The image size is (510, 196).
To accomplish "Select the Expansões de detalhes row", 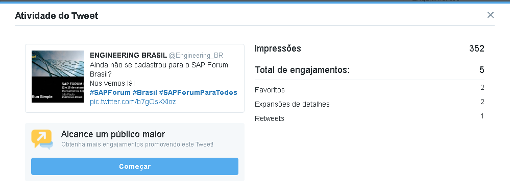I will pos(370,104).
